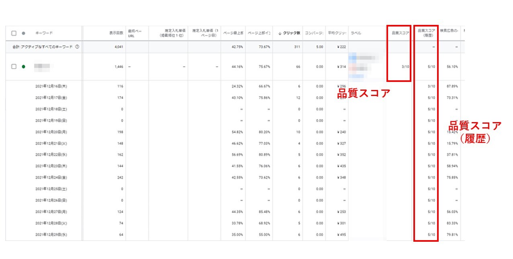The image size is (513, 259).
Task: Tick the select-all checkbox in table header
Action: (x=14, y=33)
